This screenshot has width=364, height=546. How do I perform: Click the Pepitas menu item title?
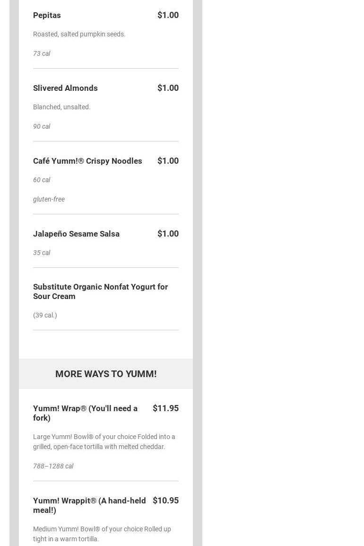pyautogui.click(x=47, y=15)
